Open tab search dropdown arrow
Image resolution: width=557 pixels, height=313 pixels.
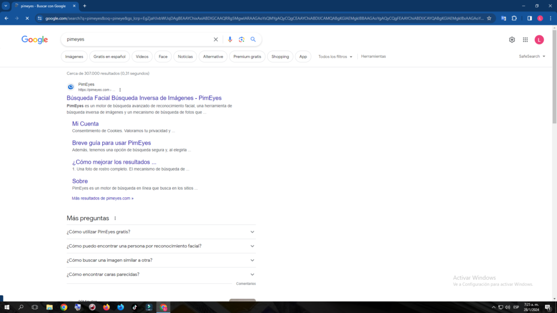[5, 5]
